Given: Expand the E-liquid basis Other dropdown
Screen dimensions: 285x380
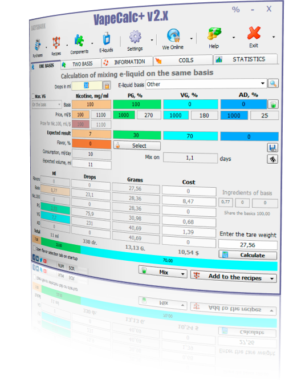Looking at the screenshot, I should coord(262,83).
